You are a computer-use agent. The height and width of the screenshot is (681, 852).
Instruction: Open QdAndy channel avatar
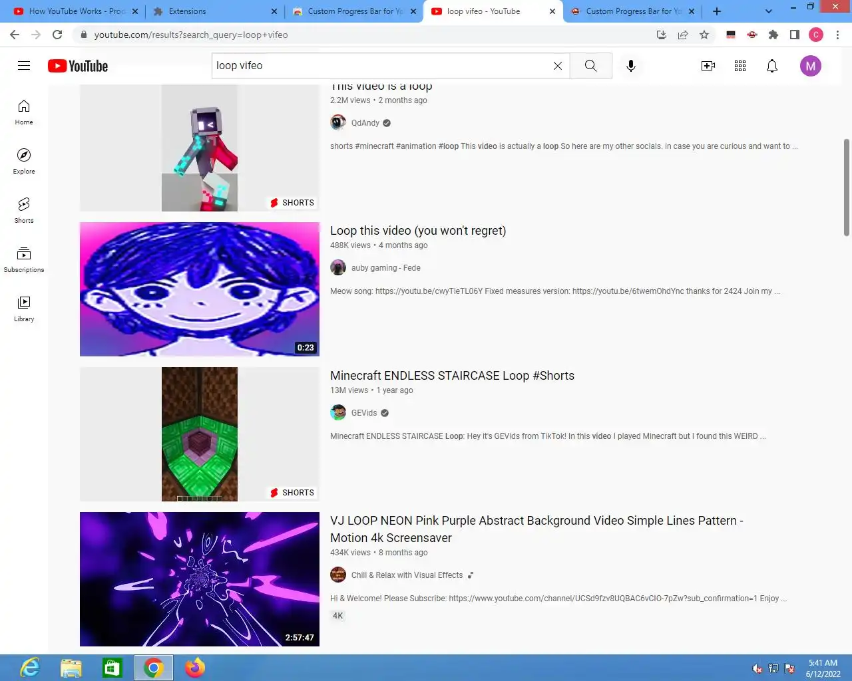[338, 122]
